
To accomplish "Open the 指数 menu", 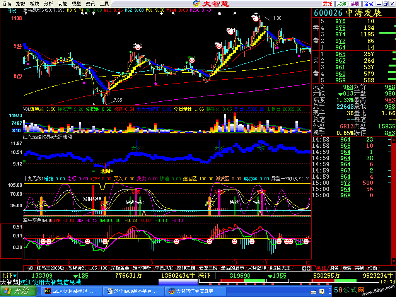I will point(21,4).
